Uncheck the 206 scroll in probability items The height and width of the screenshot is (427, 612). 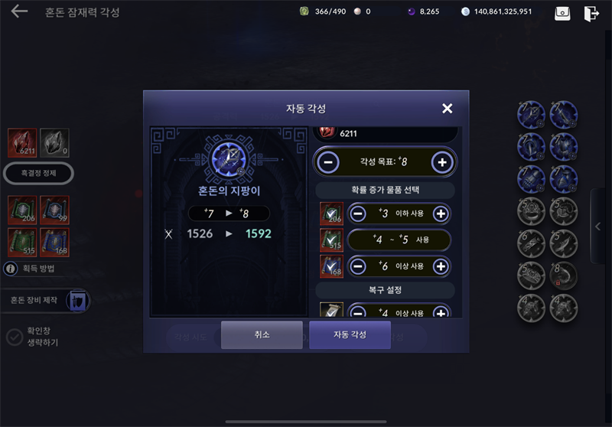click(x=331, y=213)
